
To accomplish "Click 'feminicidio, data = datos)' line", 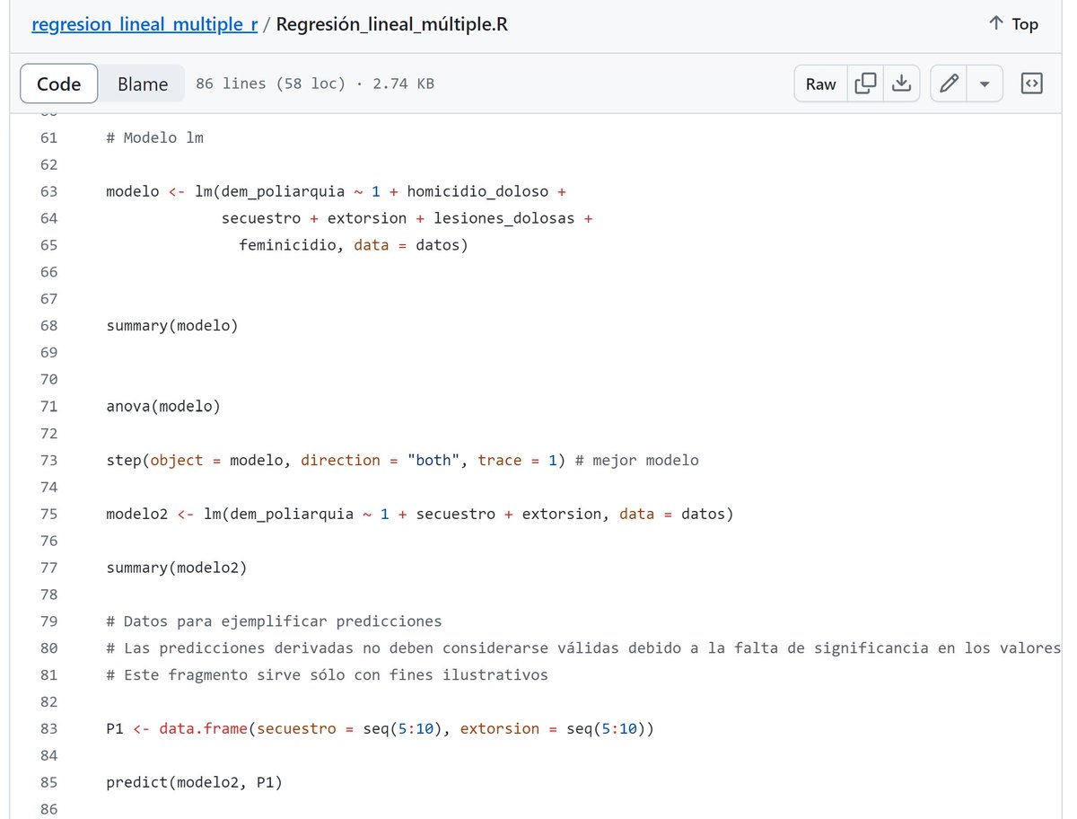I will (354, 245).
